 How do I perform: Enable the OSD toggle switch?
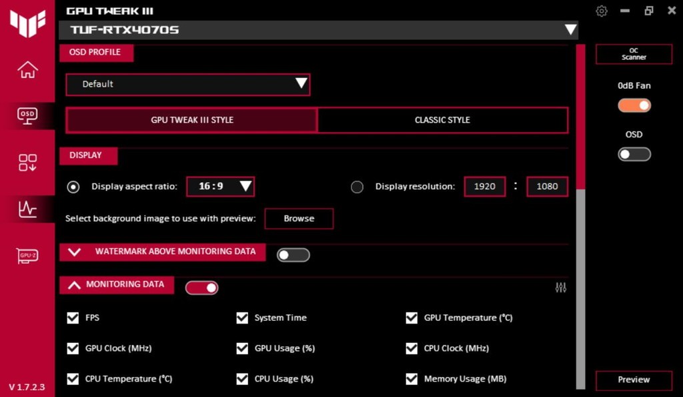(634, 154)
